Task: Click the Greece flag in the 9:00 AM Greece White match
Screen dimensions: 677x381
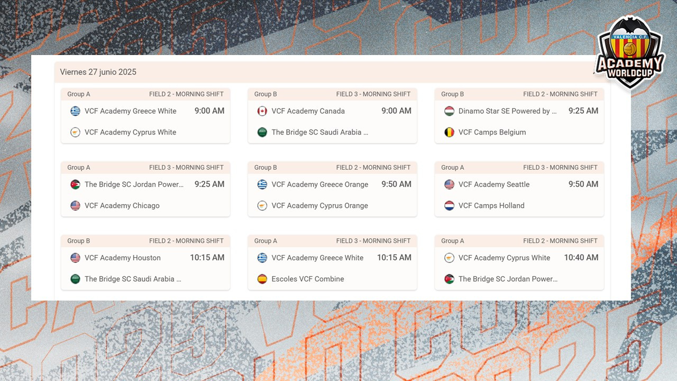Action: (x=75, y=111)
